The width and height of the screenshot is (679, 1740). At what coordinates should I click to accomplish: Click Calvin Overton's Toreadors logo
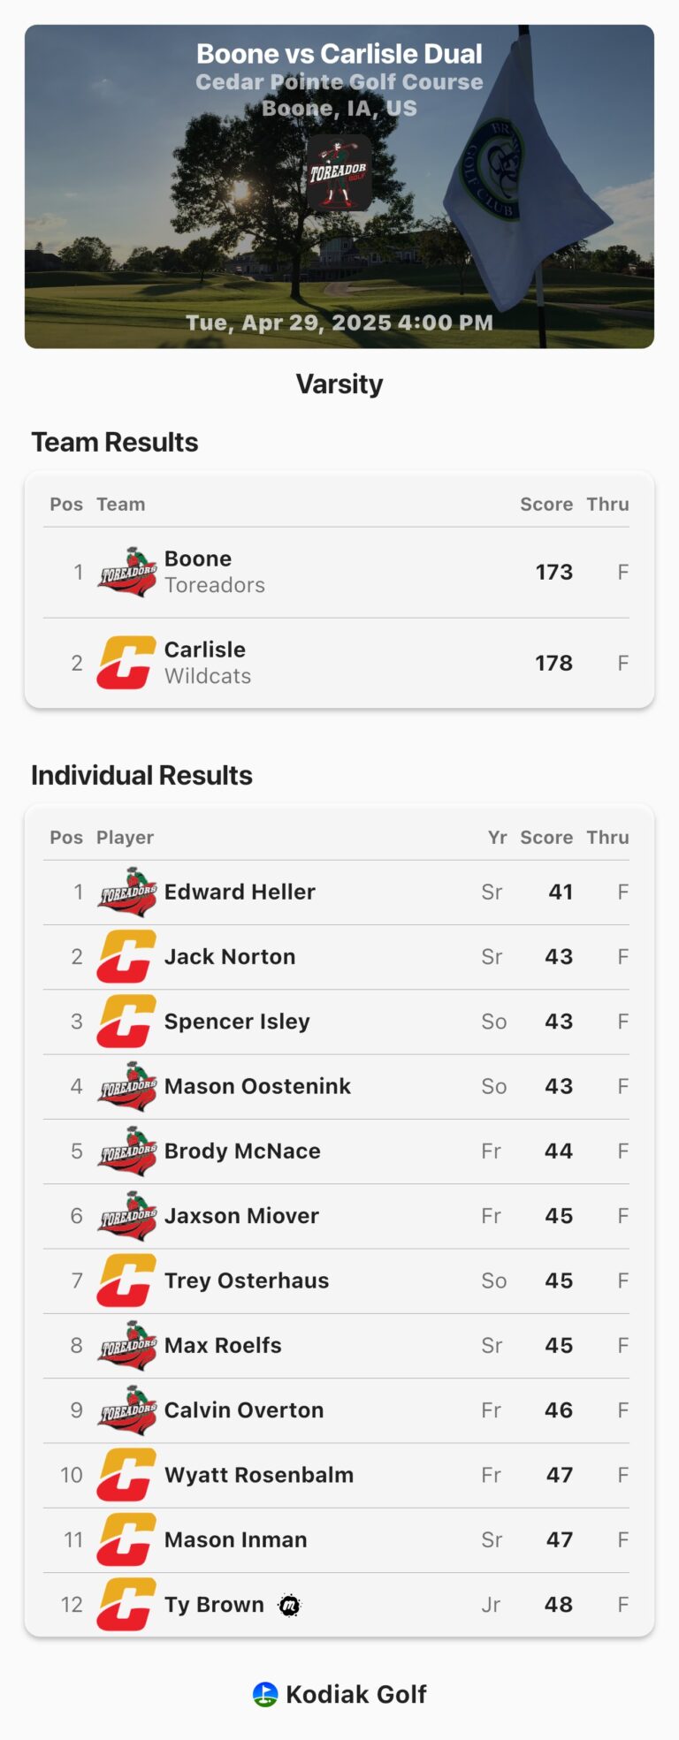tap(127, 1410)
